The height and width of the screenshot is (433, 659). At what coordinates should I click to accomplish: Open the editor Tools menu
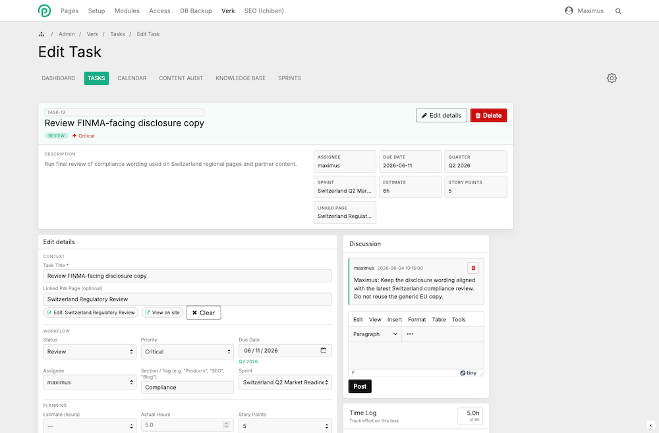click(459, 319)
